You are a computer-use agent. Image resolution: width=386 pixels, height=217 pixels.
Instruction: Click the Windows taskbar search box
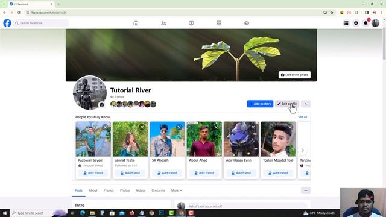[39, 213]
